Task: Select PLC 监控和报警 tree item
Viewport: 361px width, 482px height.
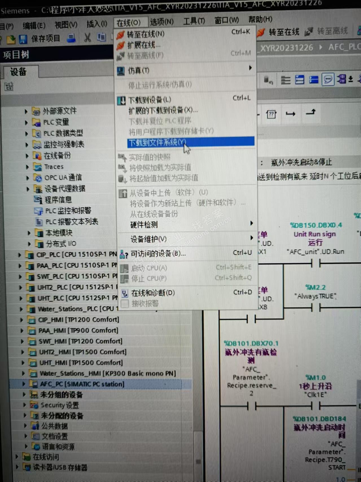Action: (x=68, y=210)
